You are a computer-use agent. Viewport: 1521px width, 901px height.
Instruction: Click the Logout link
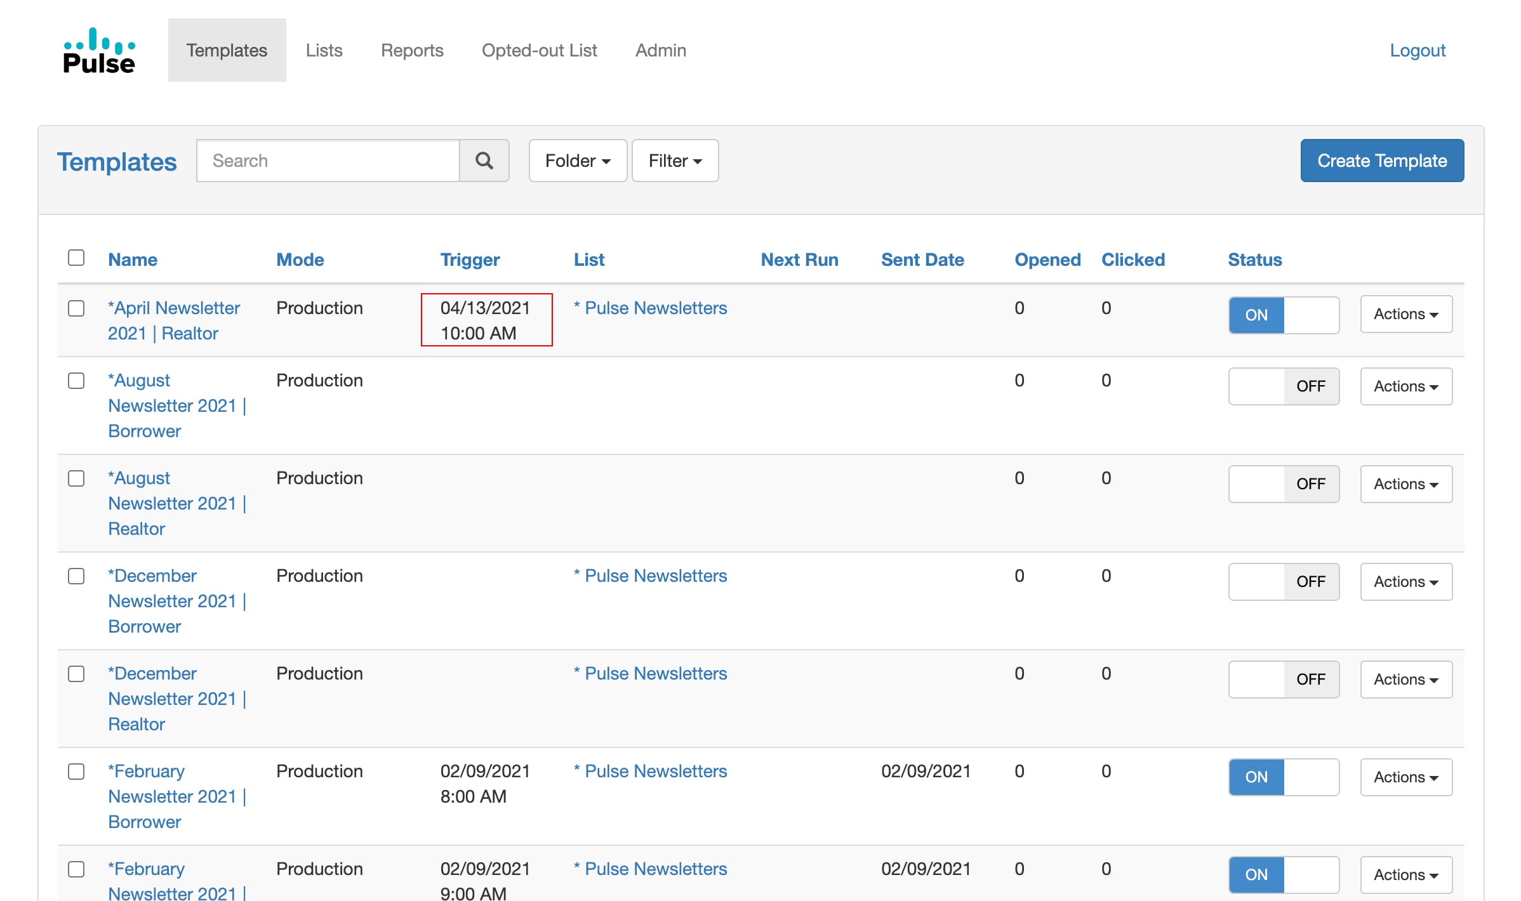(x=1418, y=50)
